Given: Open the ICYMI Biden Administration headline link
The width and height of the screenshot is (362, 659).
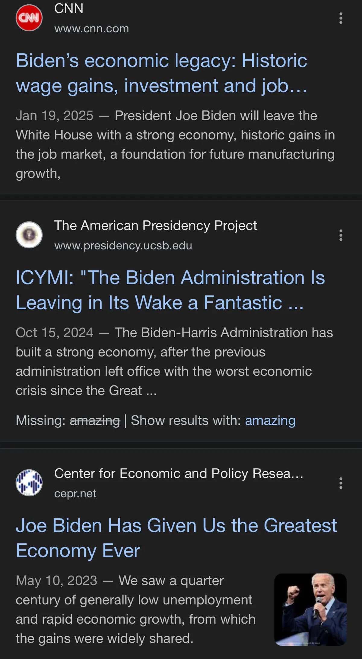Looking at the screenshot, I should pos(170,290).
